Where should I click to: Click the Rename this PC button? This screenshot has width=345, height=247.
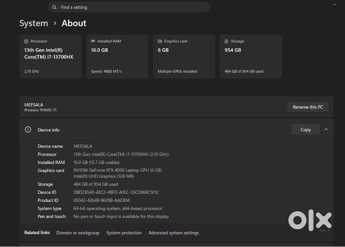(308, 107)
